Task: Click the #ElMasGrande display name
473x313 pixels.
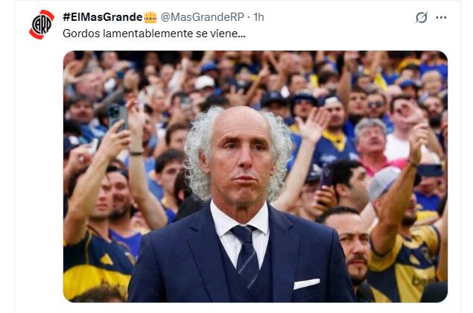Action: (103, 17)
